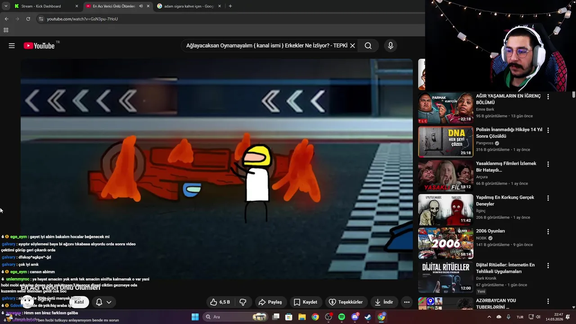Open more actions three-dot menu under video

pyautogui.click(x=407, y=302)
